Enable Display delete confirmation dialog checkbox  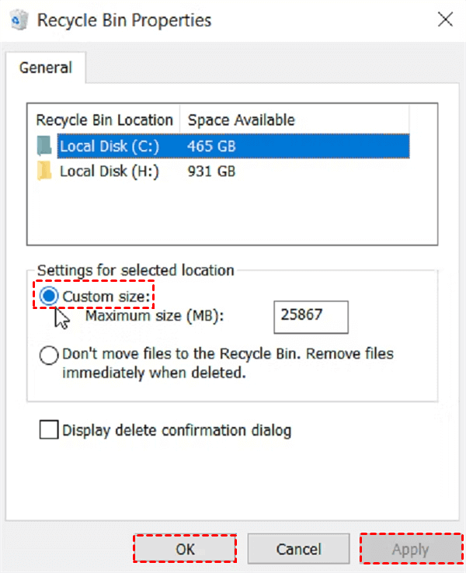point(49,429)
